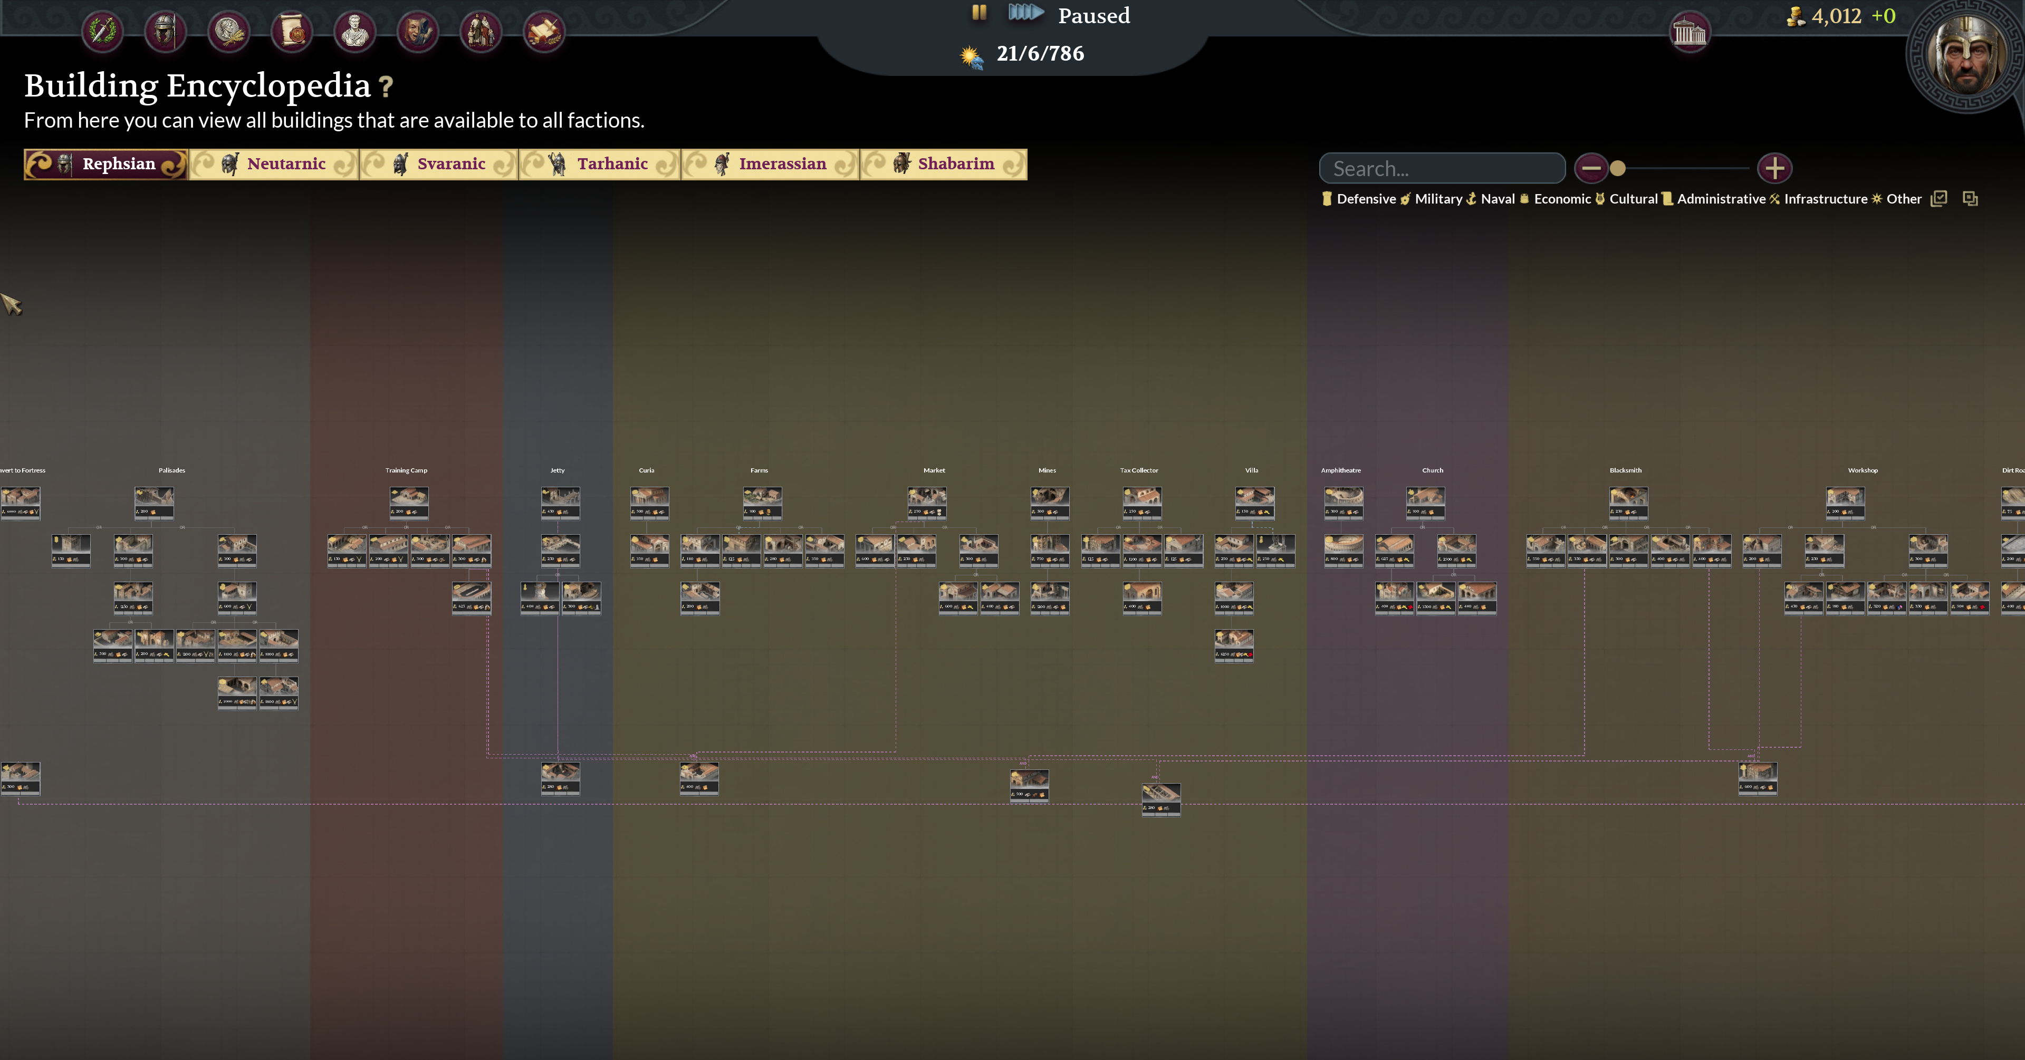This screenshot has width=2025, height=1060.
Task: Open the scroll and quill icon
Action: (x=544, y=32)
